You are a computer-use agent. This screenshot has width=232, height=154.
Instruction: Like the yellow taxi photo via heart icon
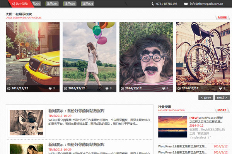pos(50,89)
